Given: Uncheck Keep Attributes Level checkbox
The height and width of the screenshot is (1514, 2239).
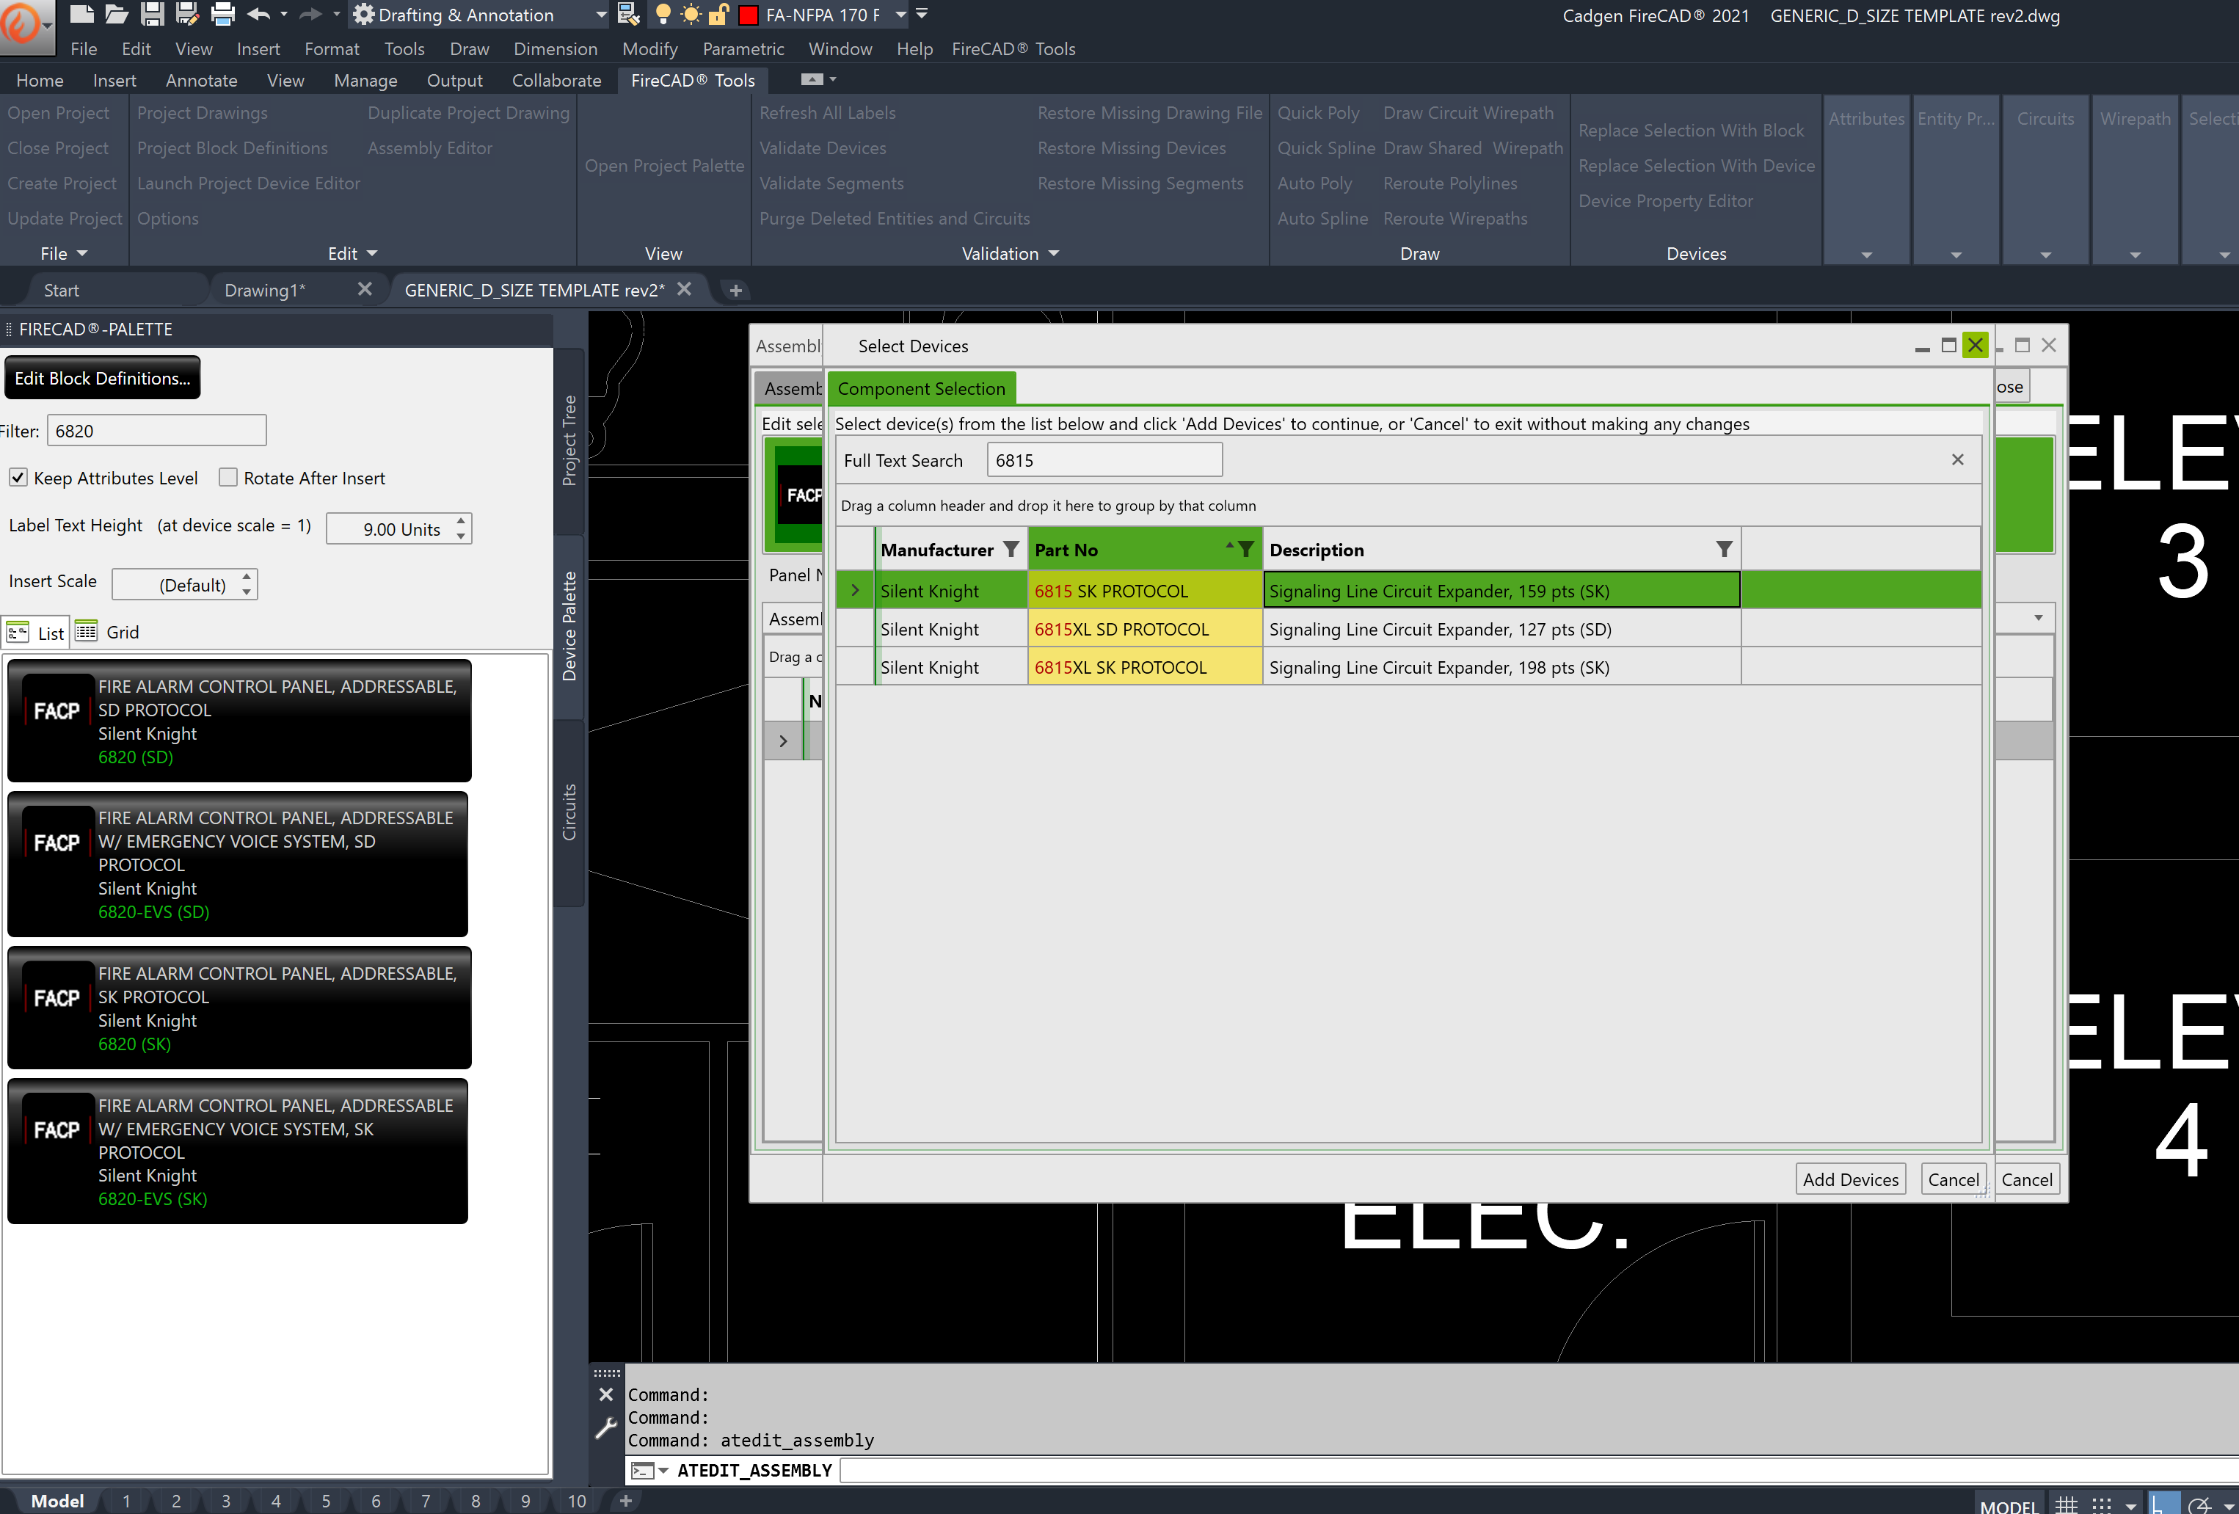Looking at the screenshot, I should [x=18, y=477].
